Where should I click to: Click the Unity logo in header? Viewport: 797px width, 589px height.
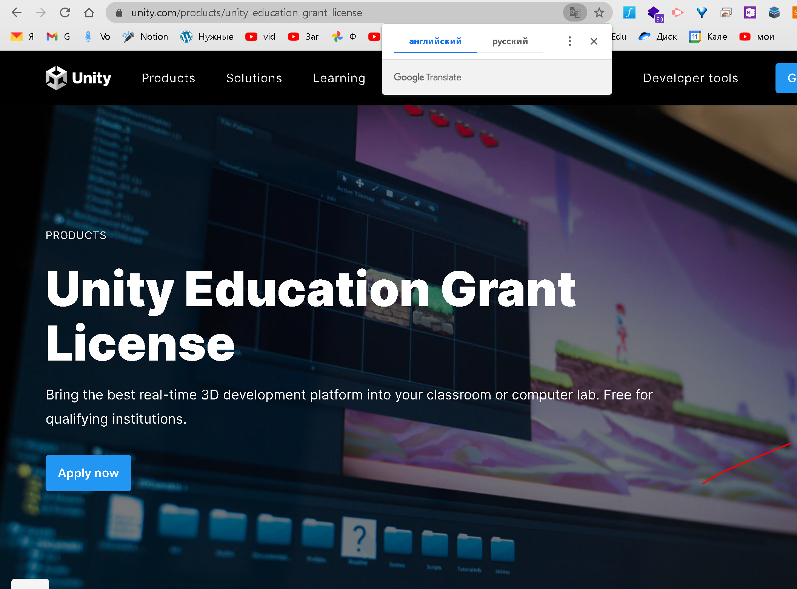pos(78,78)
